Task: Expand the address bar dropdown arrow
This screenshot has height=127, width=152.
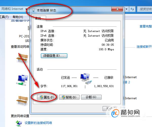Action: (x=127, y=9)
